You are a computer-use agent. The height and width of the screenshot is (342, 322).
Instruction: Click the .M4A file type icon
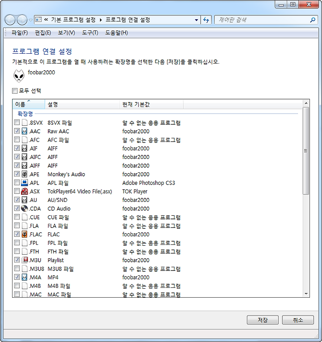tap(25, 277)
